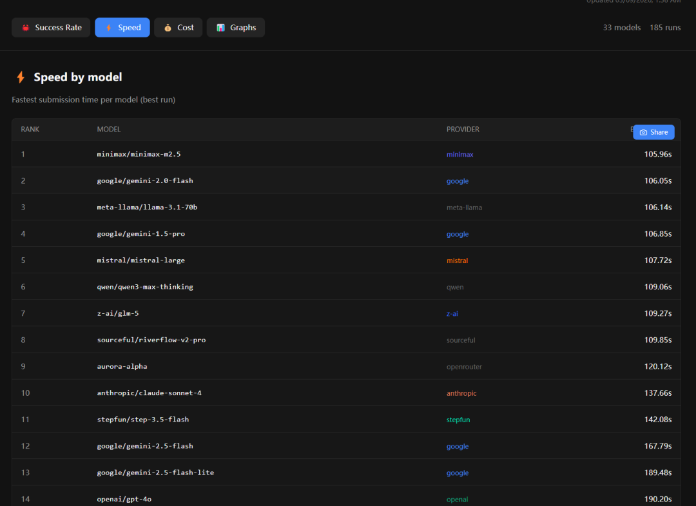This screenshot has height=506, width=696.
Task: Open google provider link for gemini-1.5-pro
Action: point(458,234)
